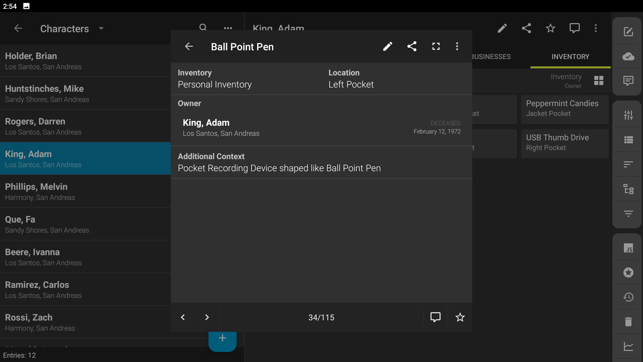
Task: Switch to the INVENTORY tab
Action: [x=570, y=57]
